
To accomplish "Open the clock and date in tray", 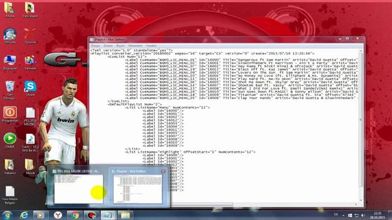I will pos(378,215).
